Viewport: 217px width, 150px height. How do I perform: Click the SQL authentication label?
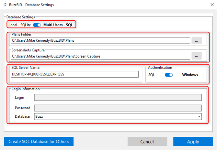152,75
